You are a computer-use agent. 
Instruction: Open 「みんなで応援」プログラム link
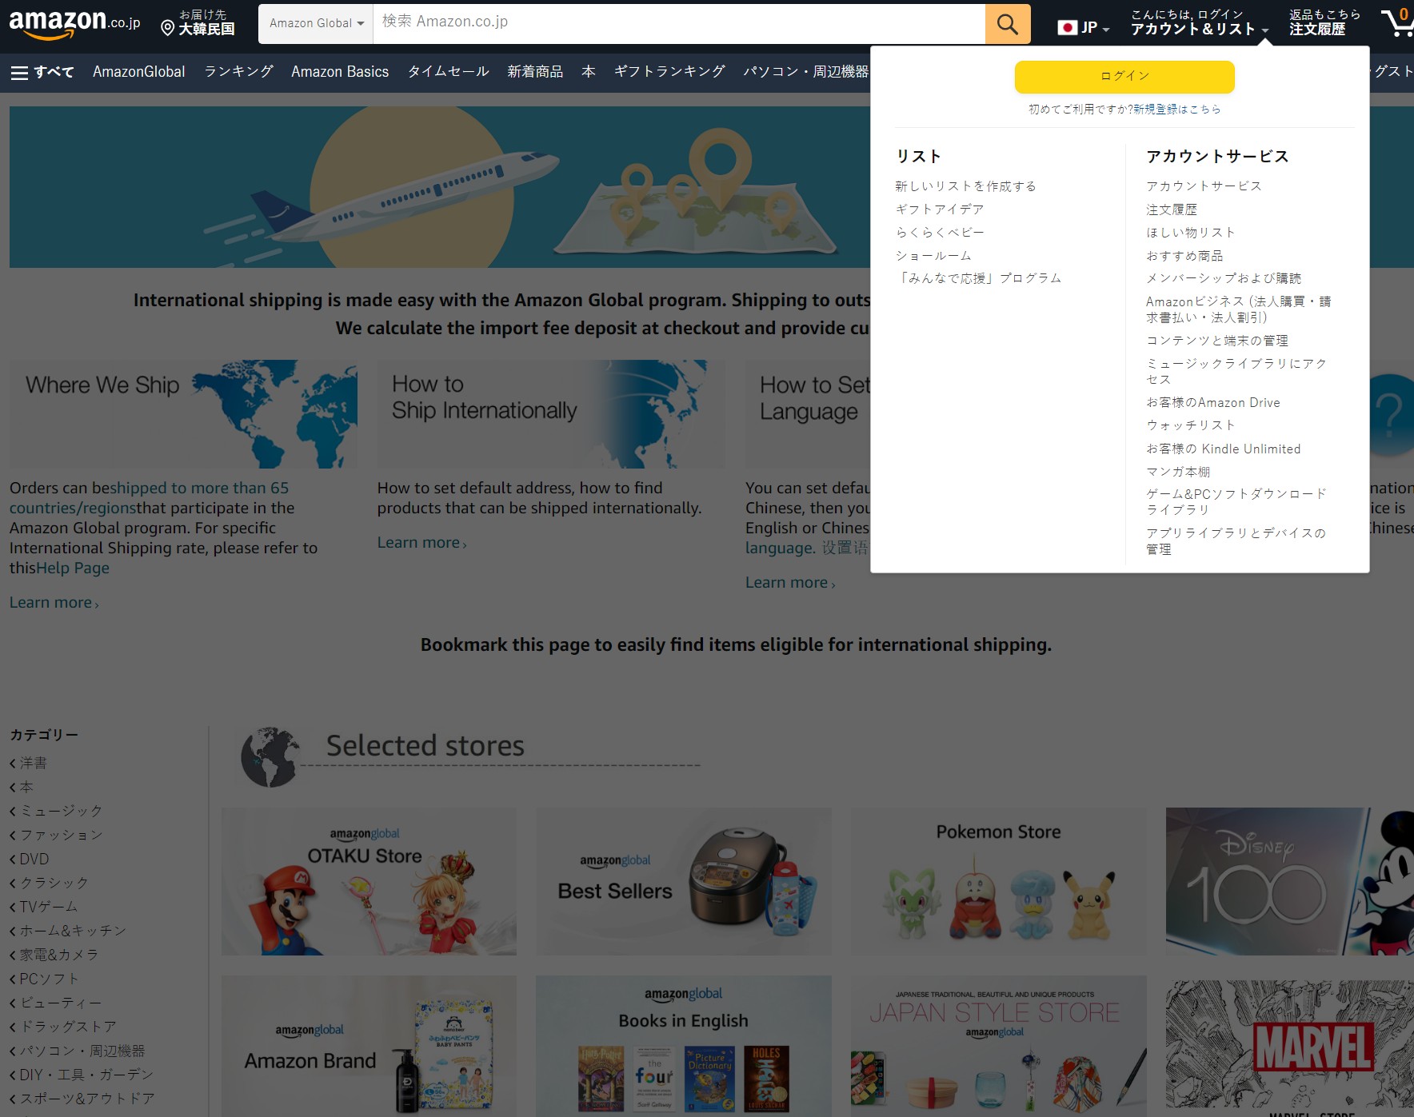point(978,278)
